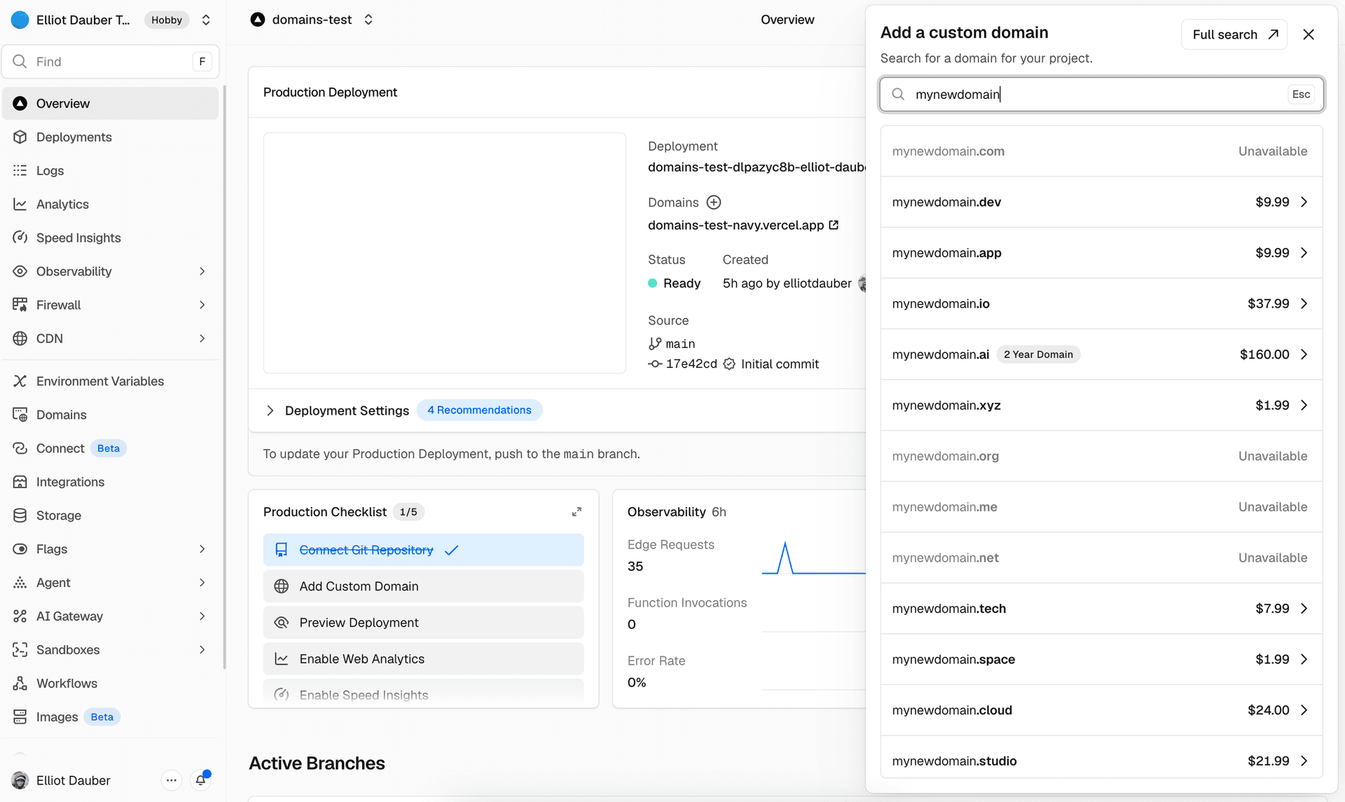The width and height of the screenshot is (1345, 802).
Task: Click the AI Gateway icon
Action: 20,617
